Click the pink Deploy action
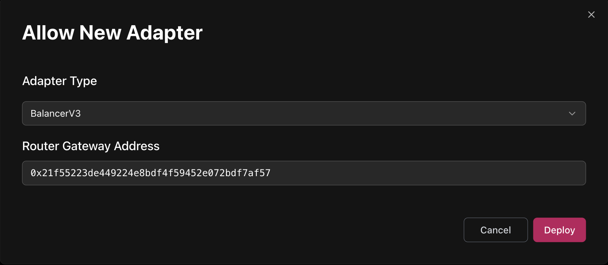 tap(559, 230)
